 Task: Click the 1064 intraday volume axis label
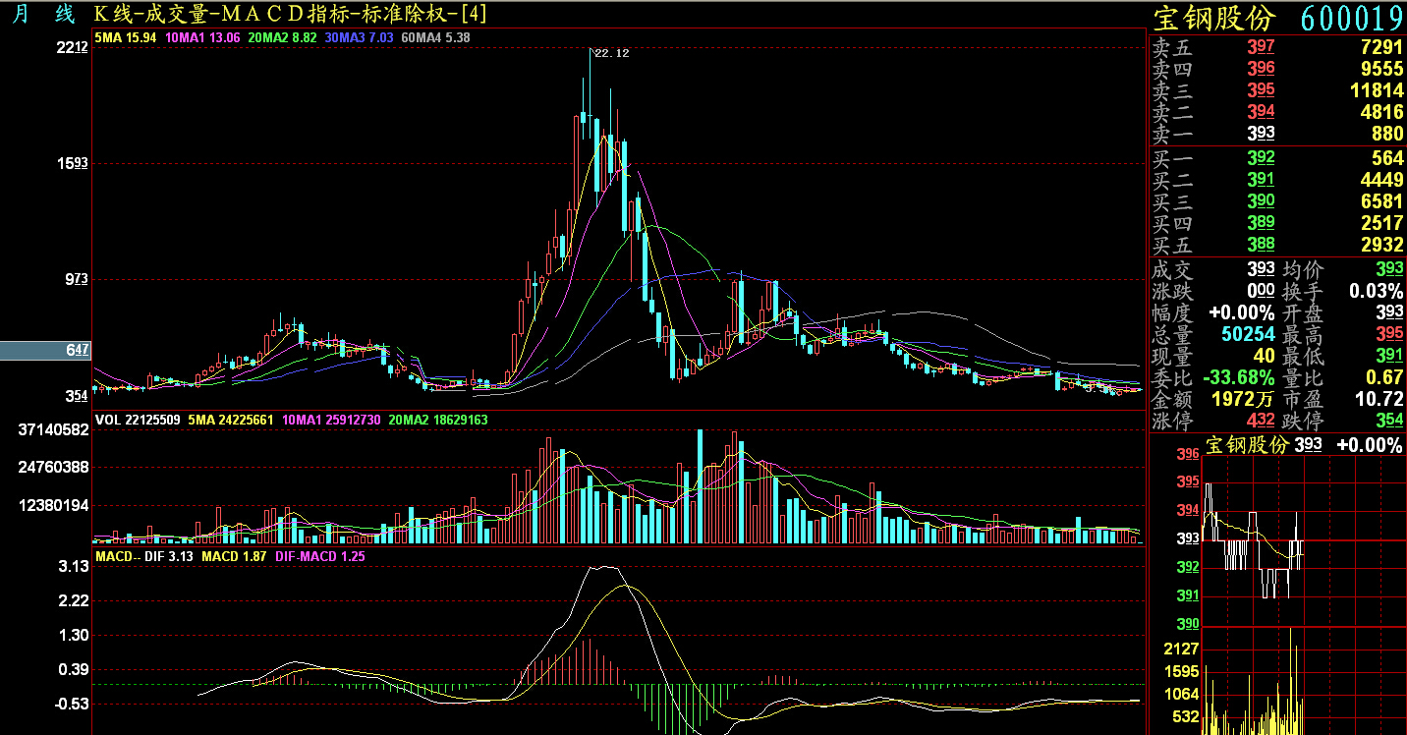coord(1180,694)
